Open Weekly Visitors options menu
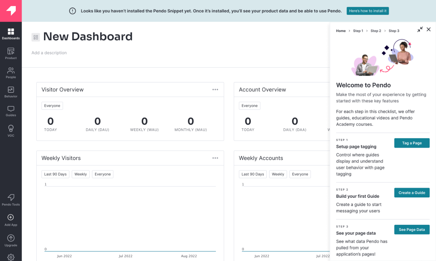 point(215,158)
